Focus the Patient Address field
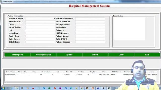The height and width of the screenshot is (90, 161). pos(90,42)
